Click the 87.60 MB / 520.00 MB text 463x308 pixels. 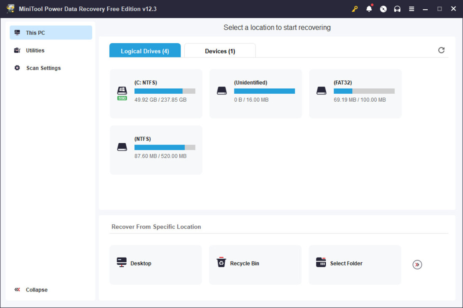160,156
